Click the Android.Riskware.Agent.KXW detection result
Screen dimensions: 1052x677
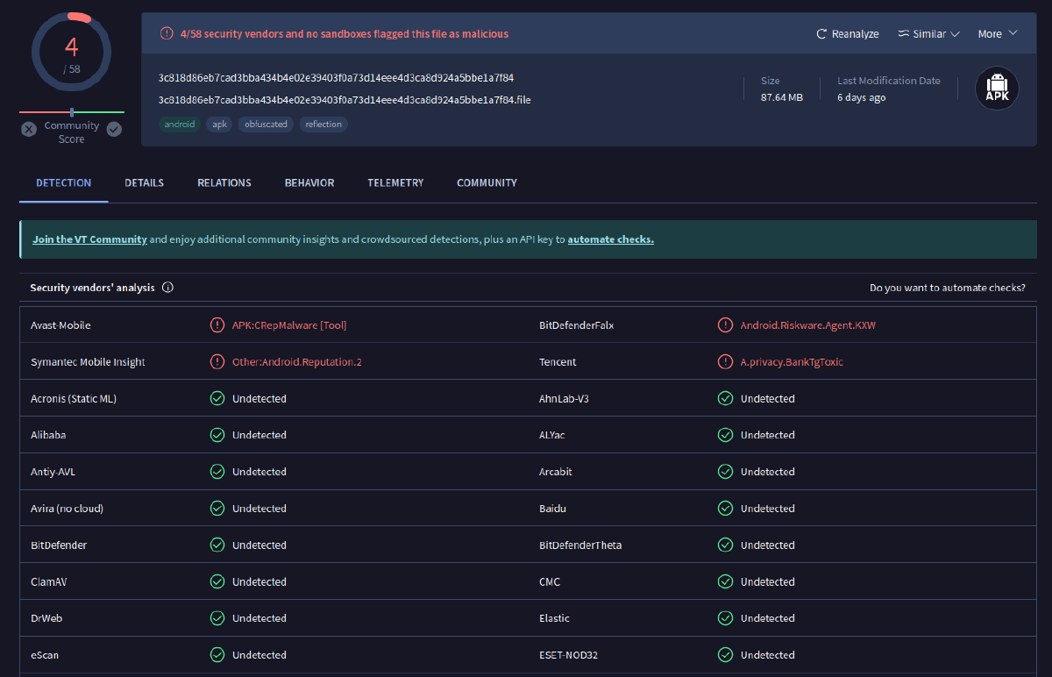coord(808,325)
